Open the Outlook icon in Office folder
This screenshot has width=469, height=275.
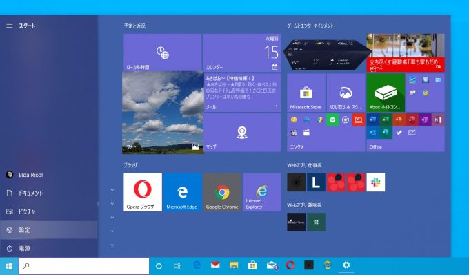tap(372, 133)
